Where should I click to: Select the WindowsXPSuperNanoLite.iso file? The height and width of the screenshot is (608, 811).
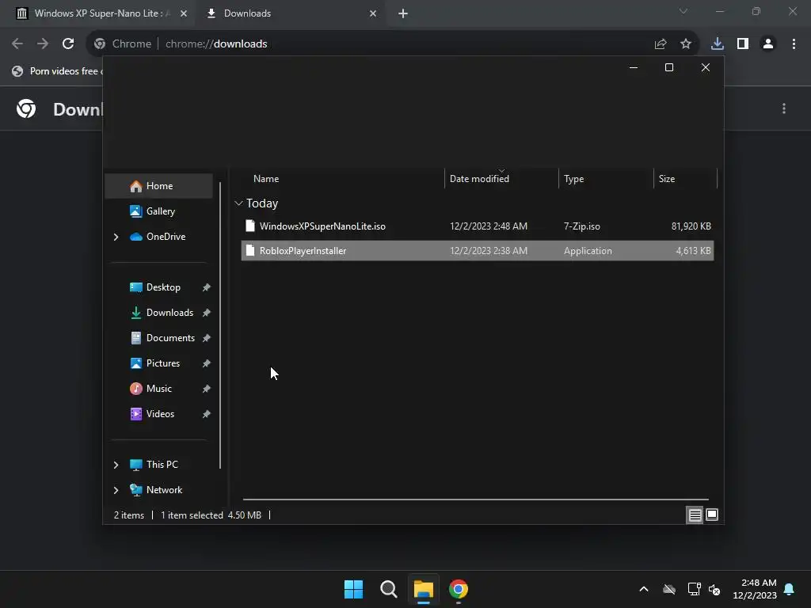tap(478, 226)
